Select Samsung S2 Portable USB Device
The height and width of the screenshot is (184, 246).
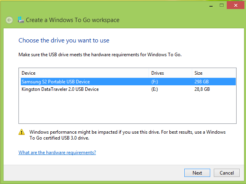click(56, 82)
